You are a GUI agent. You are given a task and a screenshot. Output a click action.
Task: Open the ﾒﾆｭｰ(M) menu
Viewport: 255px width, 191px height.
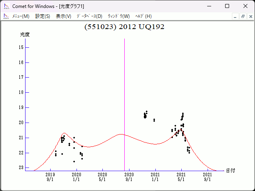(21, 16)
